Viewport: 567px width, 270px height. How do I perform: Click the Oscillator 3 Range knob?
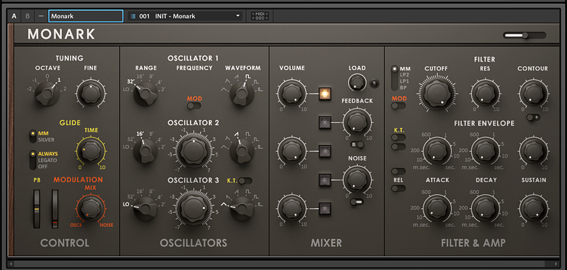[145, 208]
